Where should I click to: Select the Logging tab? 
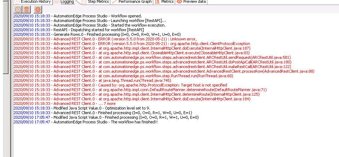(x=64, y=2)
